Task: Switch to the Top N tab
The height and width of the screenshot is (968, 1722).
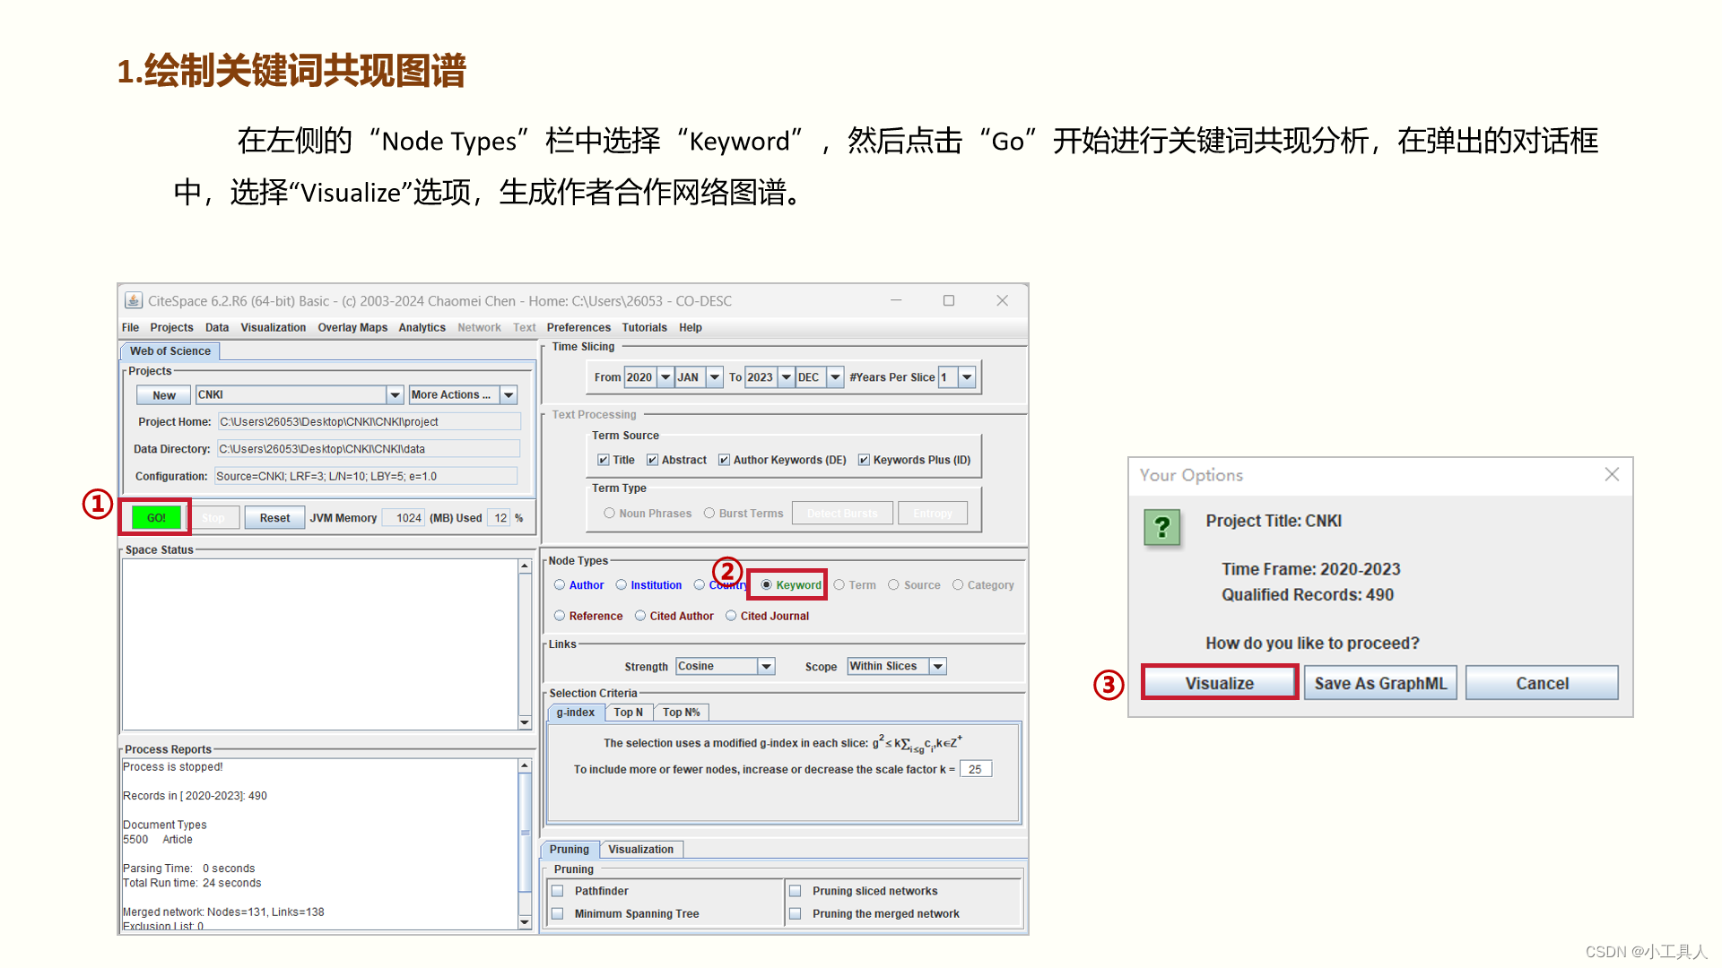Action: pos(628,712)
